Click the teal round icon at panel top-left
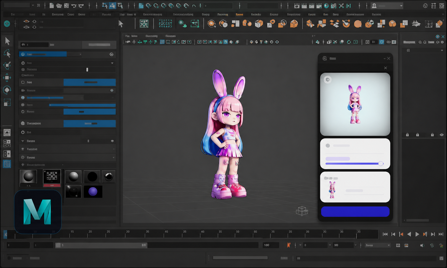The width and height of the screenshot is (447, 268). (x=7, y=24)
